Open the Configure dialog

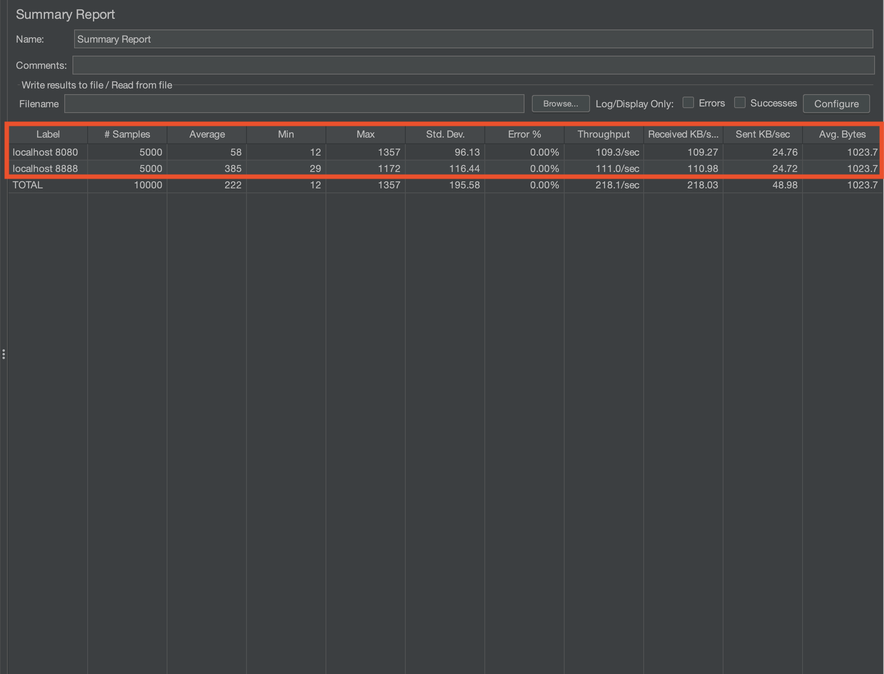(836, 104)
